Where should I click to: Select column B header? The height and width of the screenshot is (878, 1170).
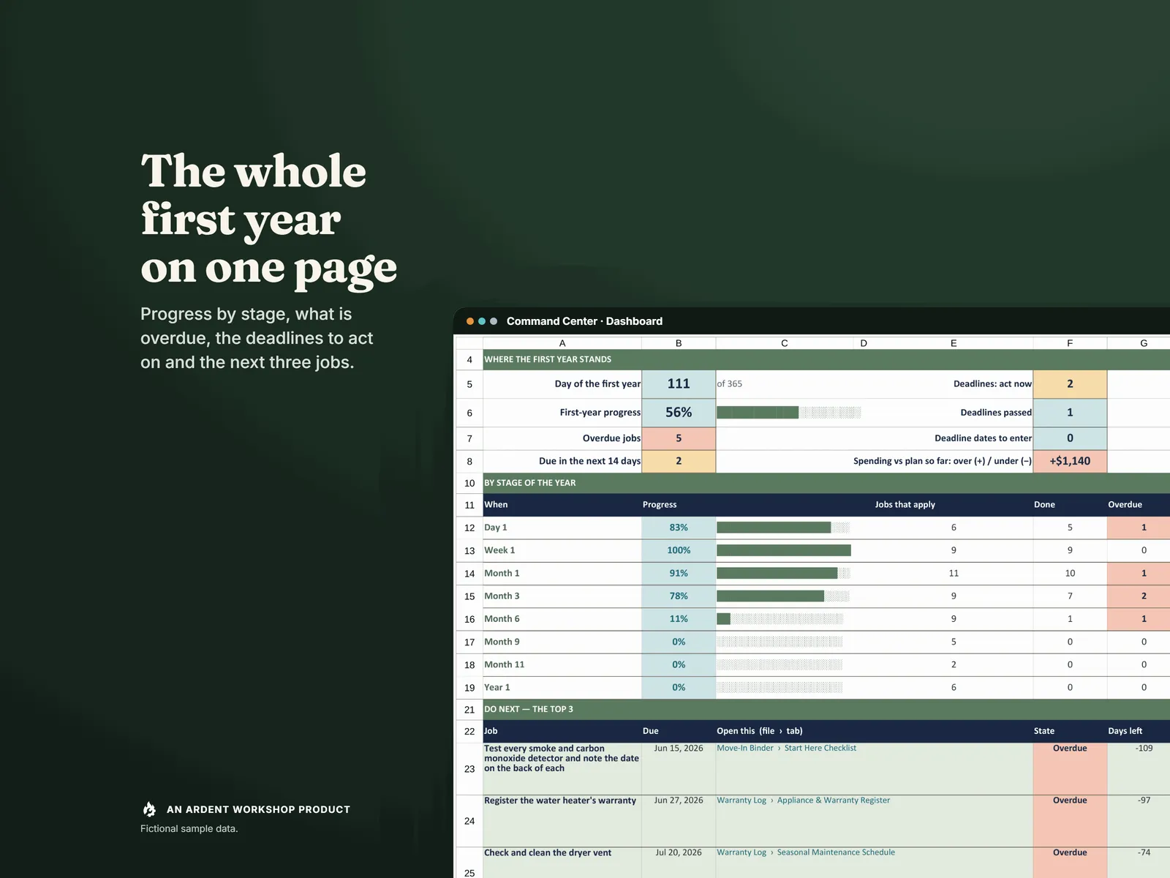(x=679, y=343)
